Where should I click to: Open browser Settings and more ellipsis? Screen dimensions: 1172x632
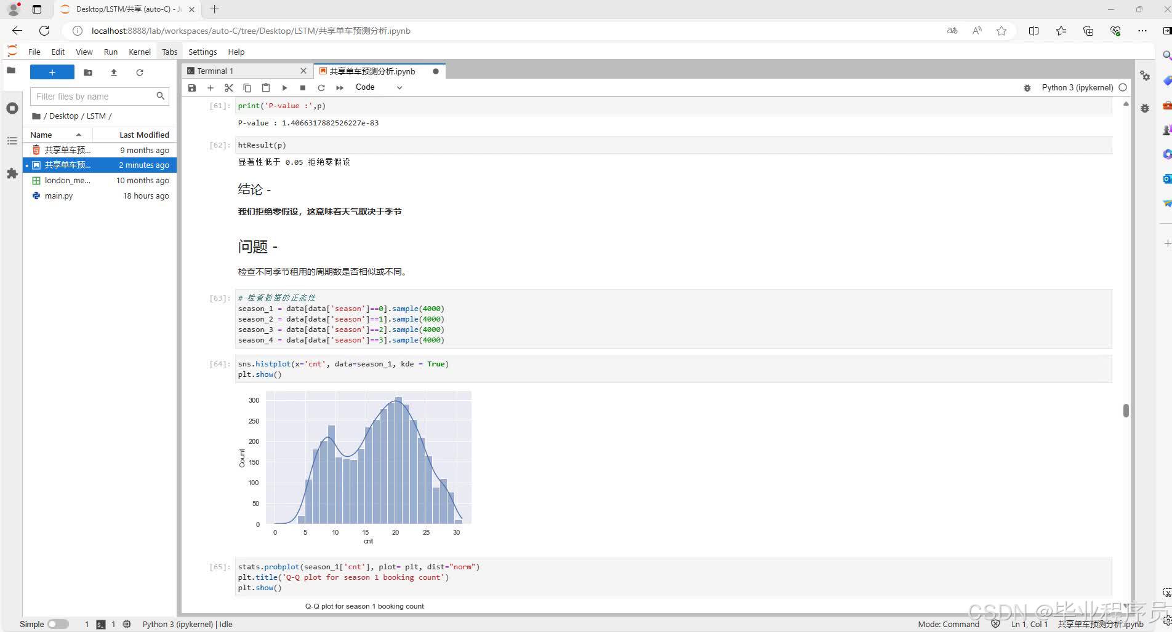coord(1142,31)
